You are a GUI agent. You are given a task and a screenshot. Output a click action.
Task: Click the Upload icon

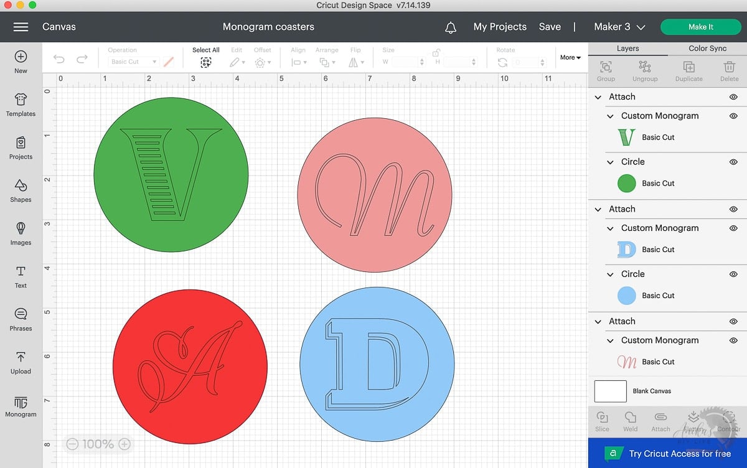21,357
